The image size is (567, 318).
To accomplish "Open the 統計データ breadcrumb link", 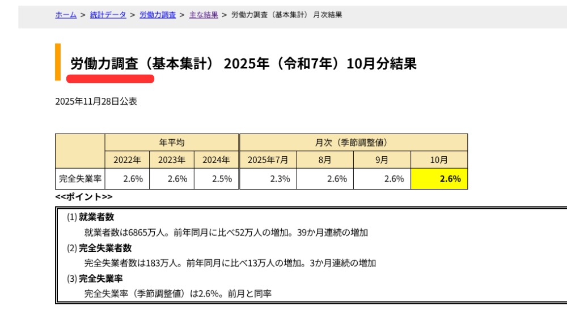I will pyautogui.click(x=108, y=15).
